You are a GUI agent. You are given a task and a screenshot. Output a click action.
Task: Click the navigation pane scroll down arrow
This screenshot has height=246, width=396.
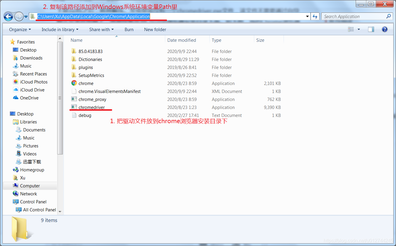coord(60,212)
